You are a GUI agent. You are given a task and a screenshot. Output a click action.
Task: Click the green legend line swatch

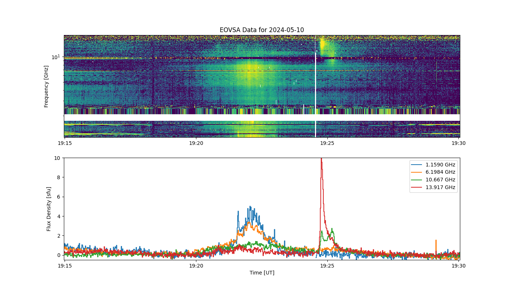coord(418,180)
